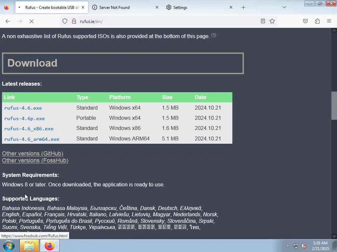Close the Server Not Found tab
This screenshot has width=337, height=252.
click(157, 7)
